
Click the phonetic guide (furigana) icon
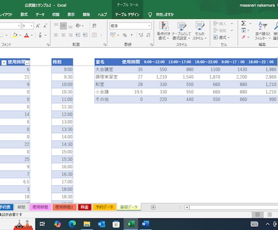[x=40, y=35]
